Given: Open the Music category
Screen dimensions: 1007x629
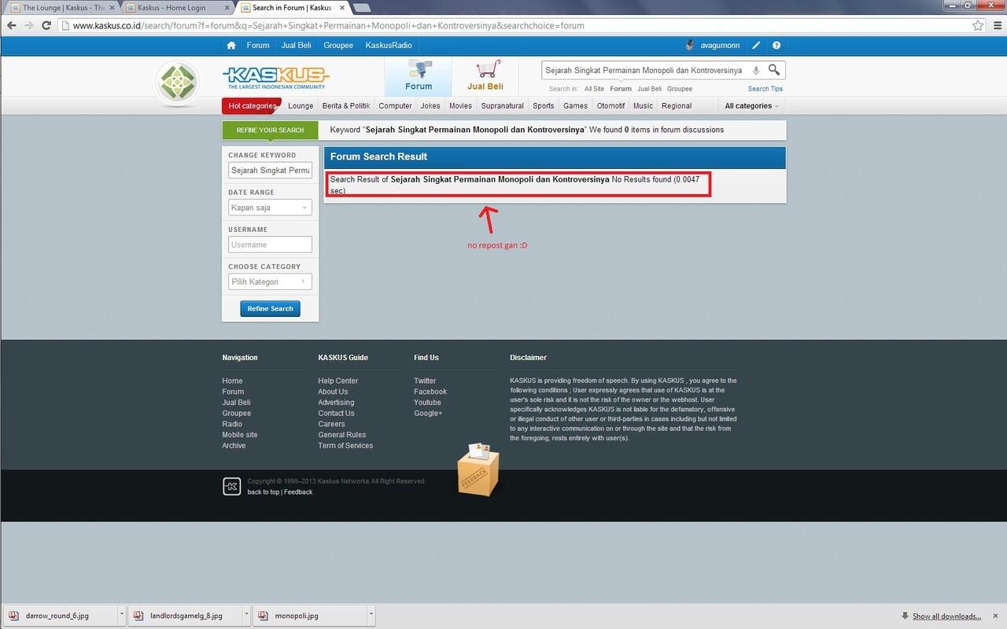Looking at the screenshot, I should coord(643,106).
